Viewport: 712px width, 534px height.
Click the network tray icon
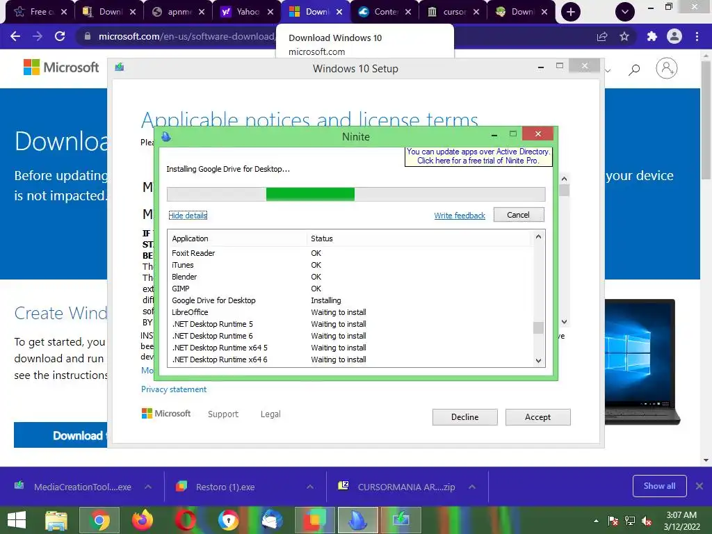pos(630,521)
